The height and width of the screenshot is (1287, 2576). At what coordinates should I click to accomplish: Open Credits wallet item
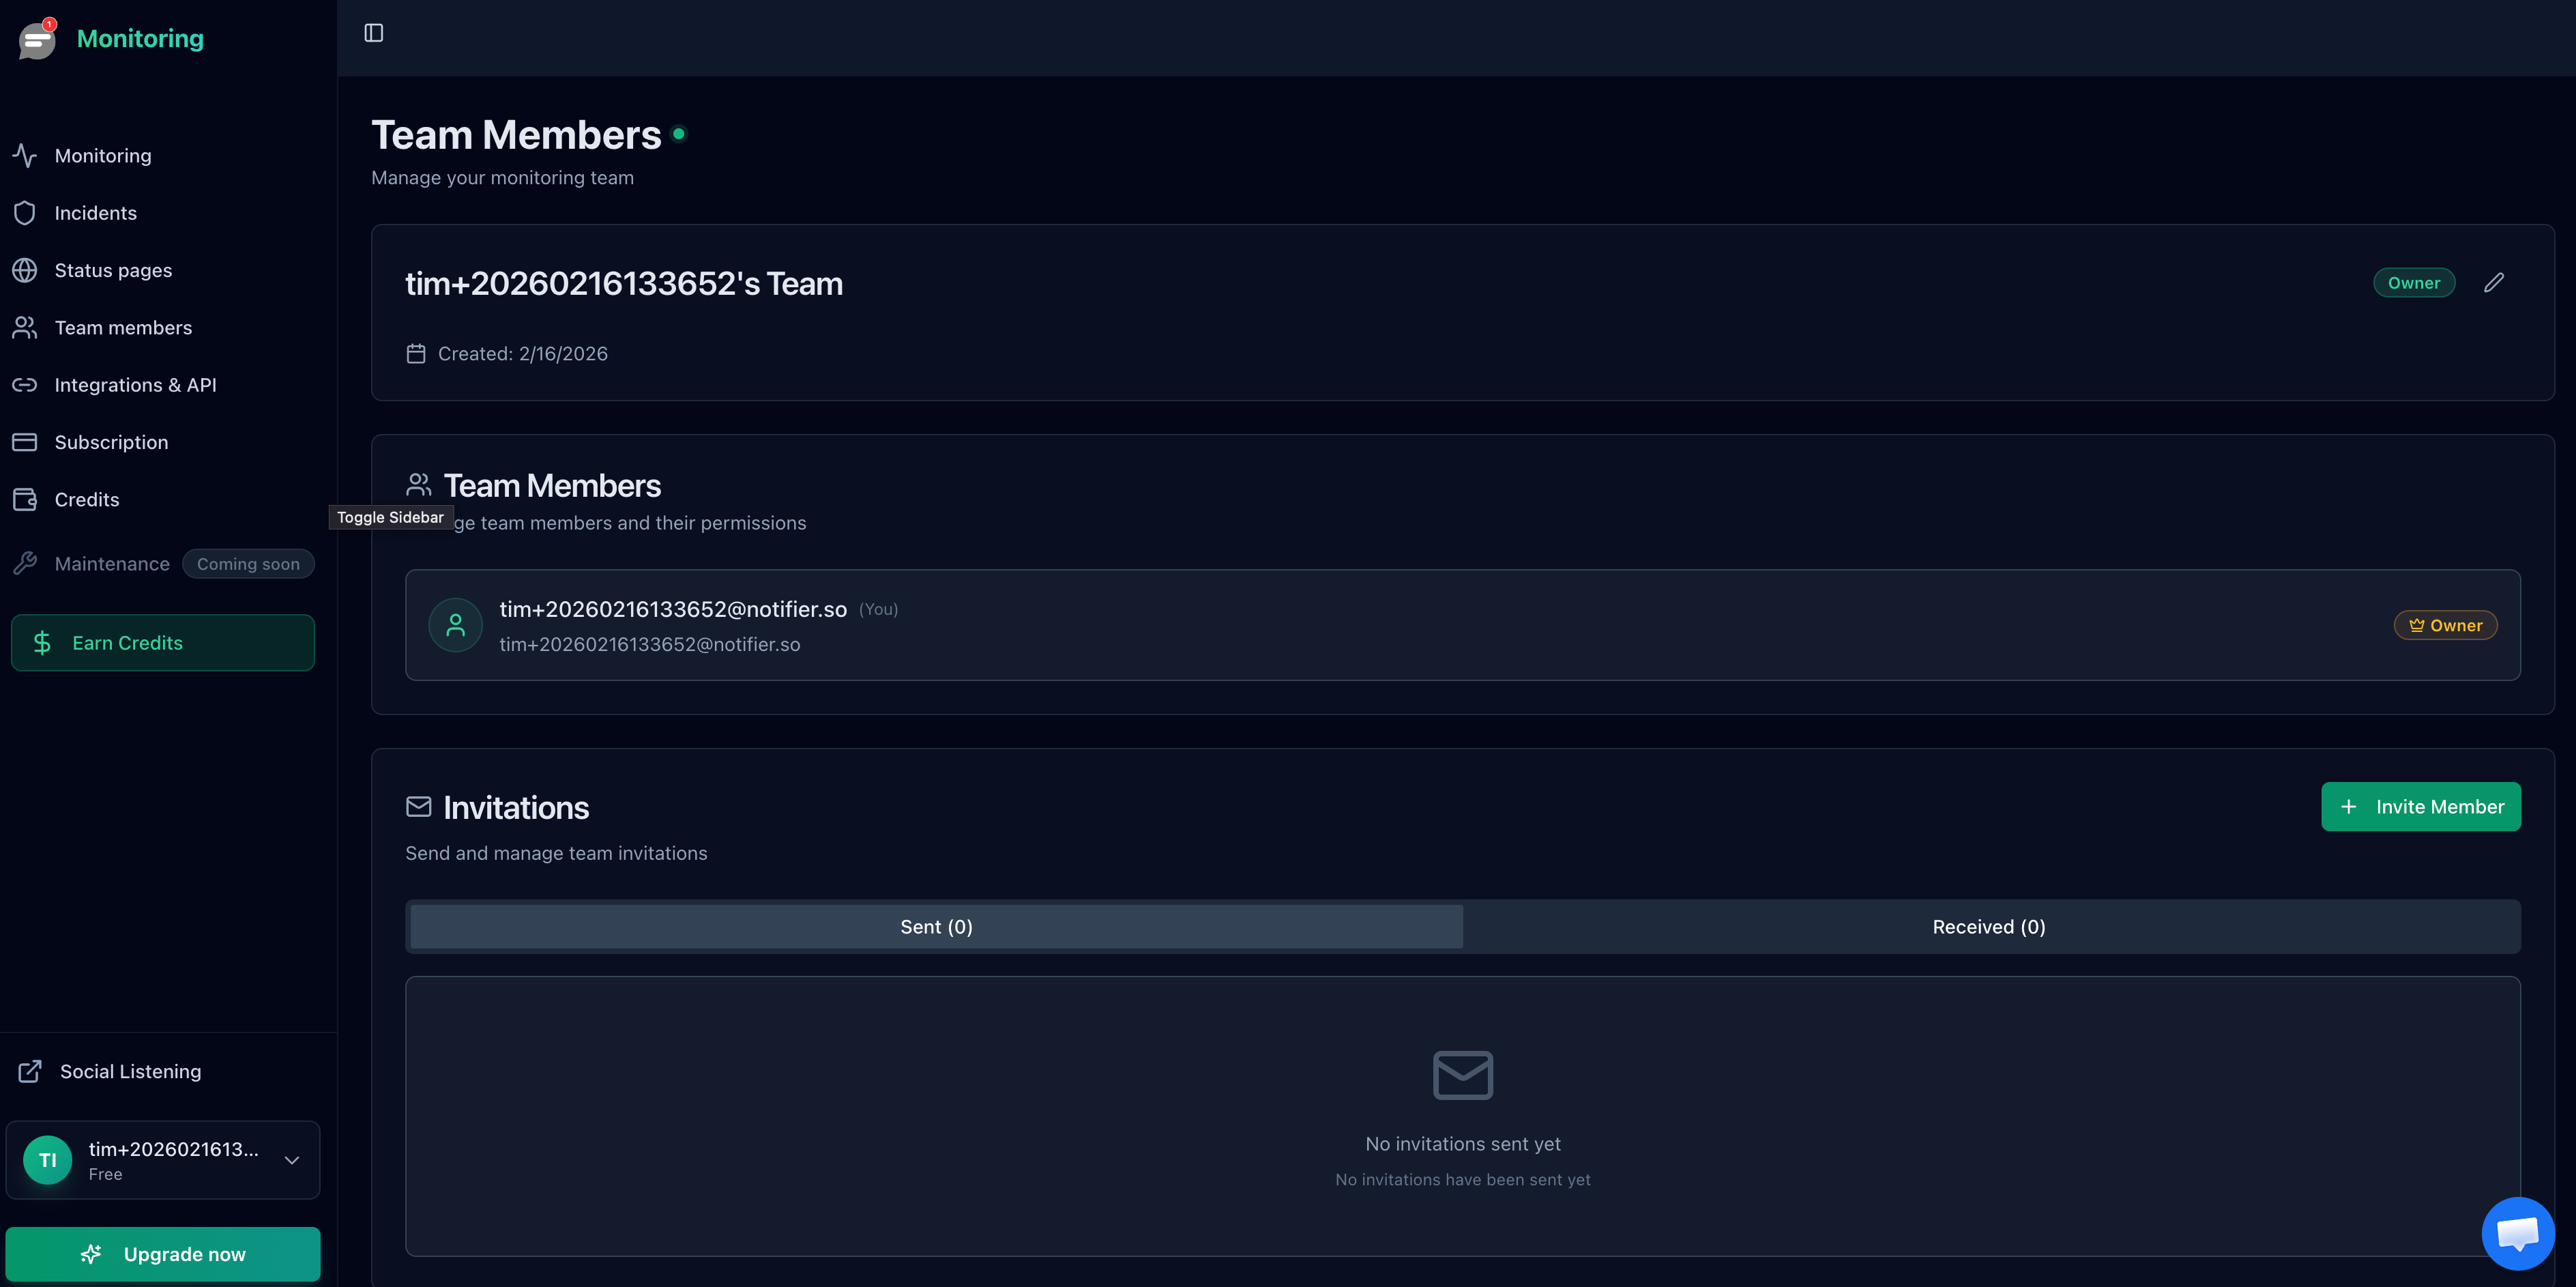86,500
